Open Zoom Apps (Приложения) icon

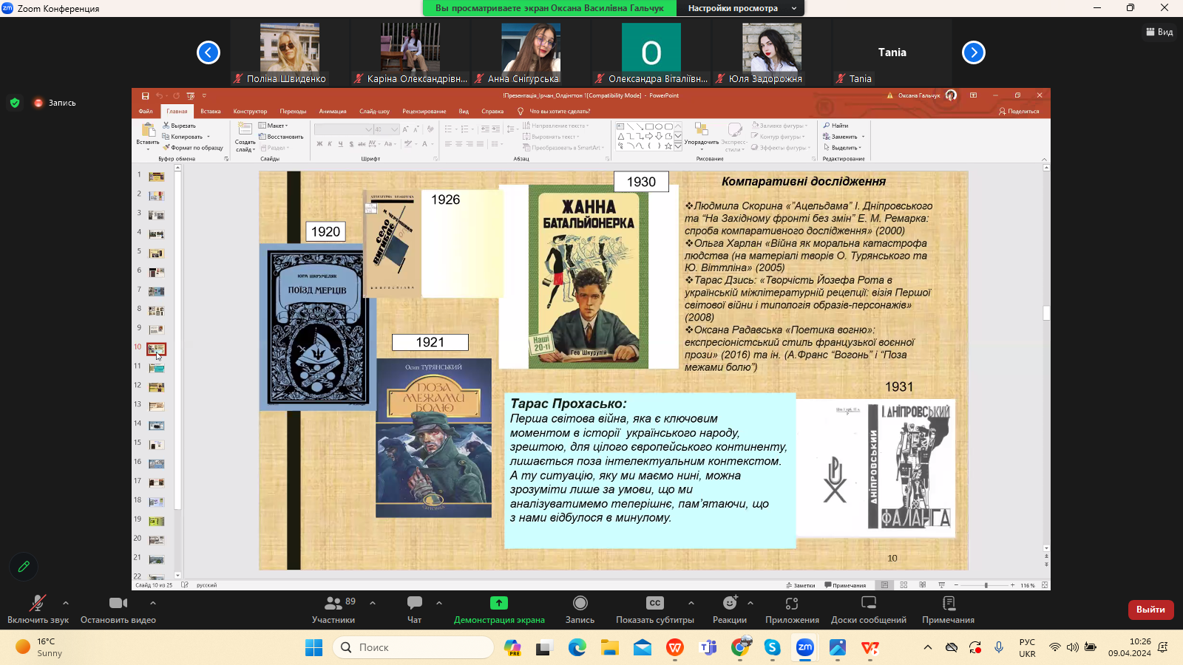(792, 604)
